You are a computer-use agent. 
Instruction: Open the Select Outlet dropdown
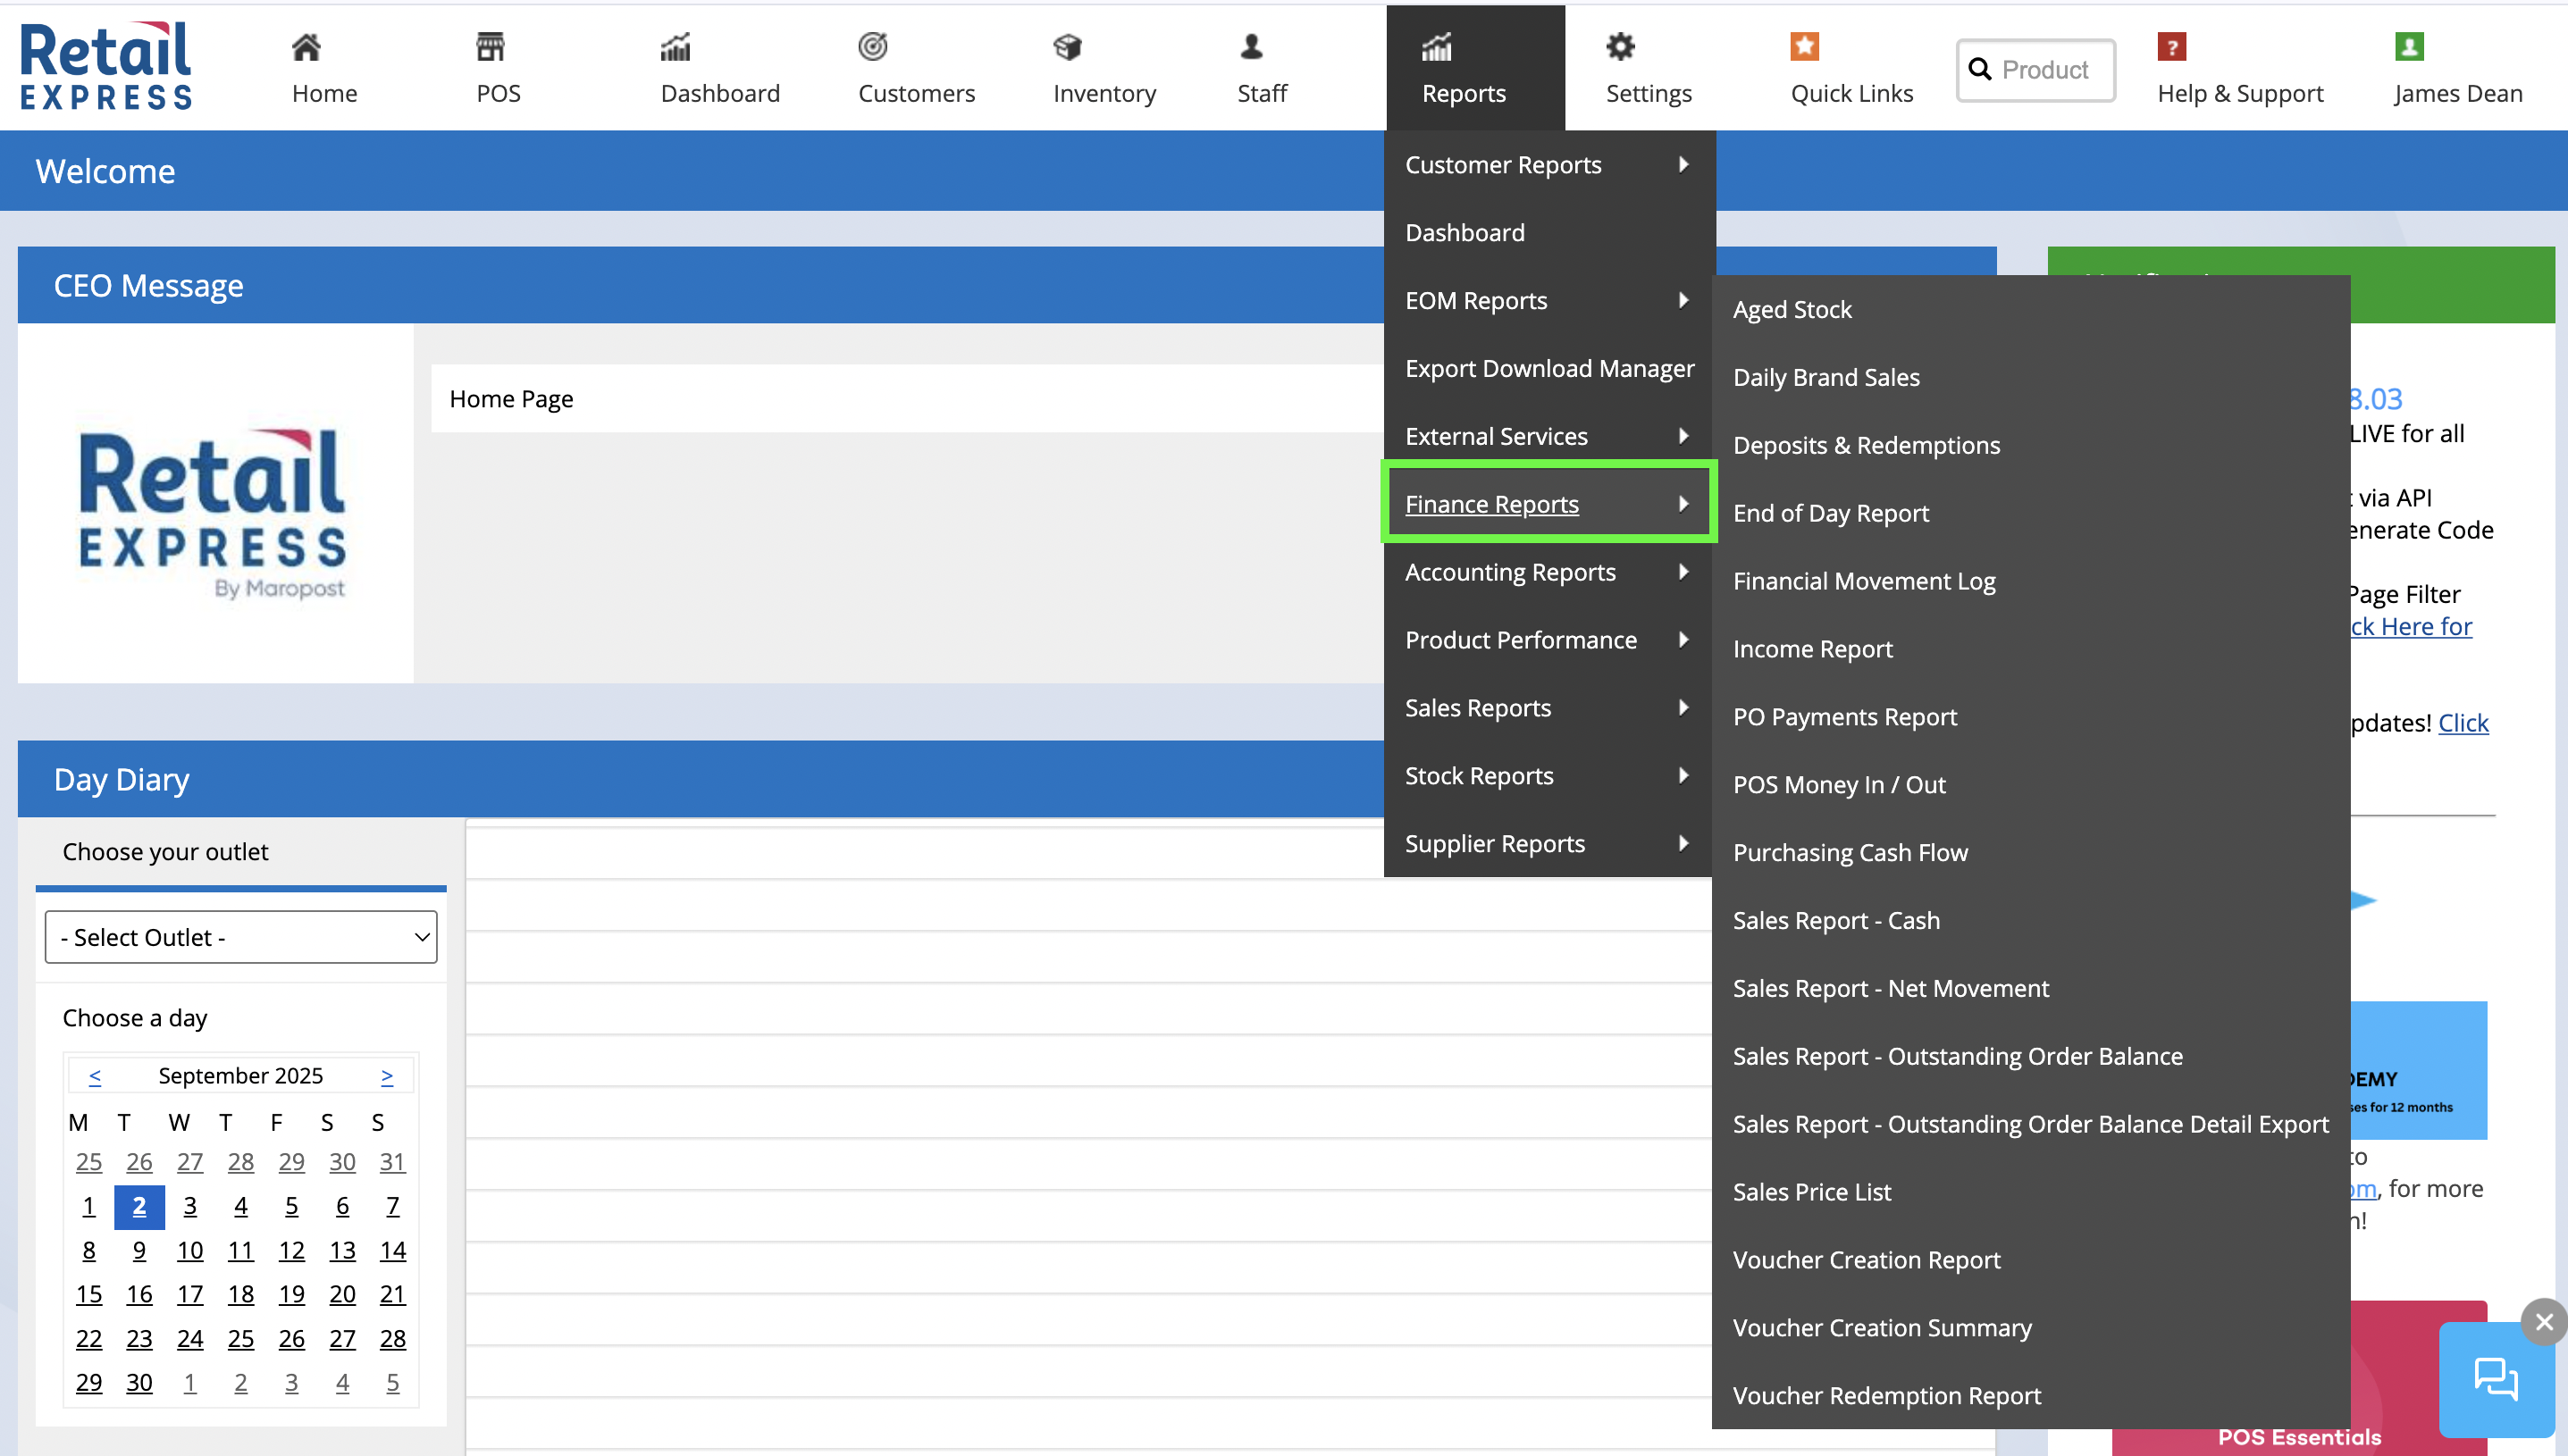[241, 937]
